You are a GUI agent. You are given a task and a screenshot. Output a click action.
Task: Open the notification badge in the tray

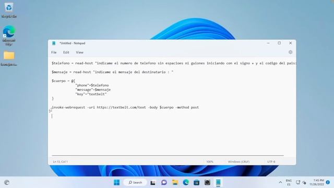(328, 182)
